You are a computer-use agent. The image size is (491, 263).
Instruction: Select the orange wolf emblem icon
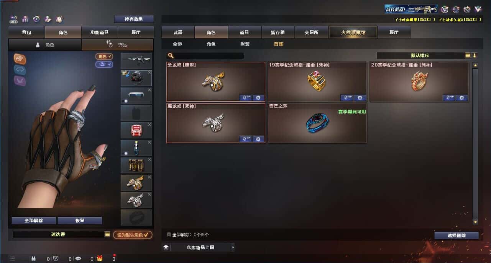(x=20, y=58)
